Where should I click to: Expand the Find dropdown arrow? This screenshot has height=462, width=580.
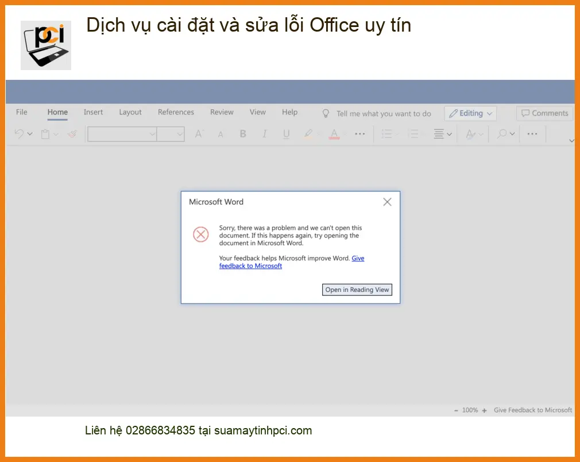tap(512, 134)
